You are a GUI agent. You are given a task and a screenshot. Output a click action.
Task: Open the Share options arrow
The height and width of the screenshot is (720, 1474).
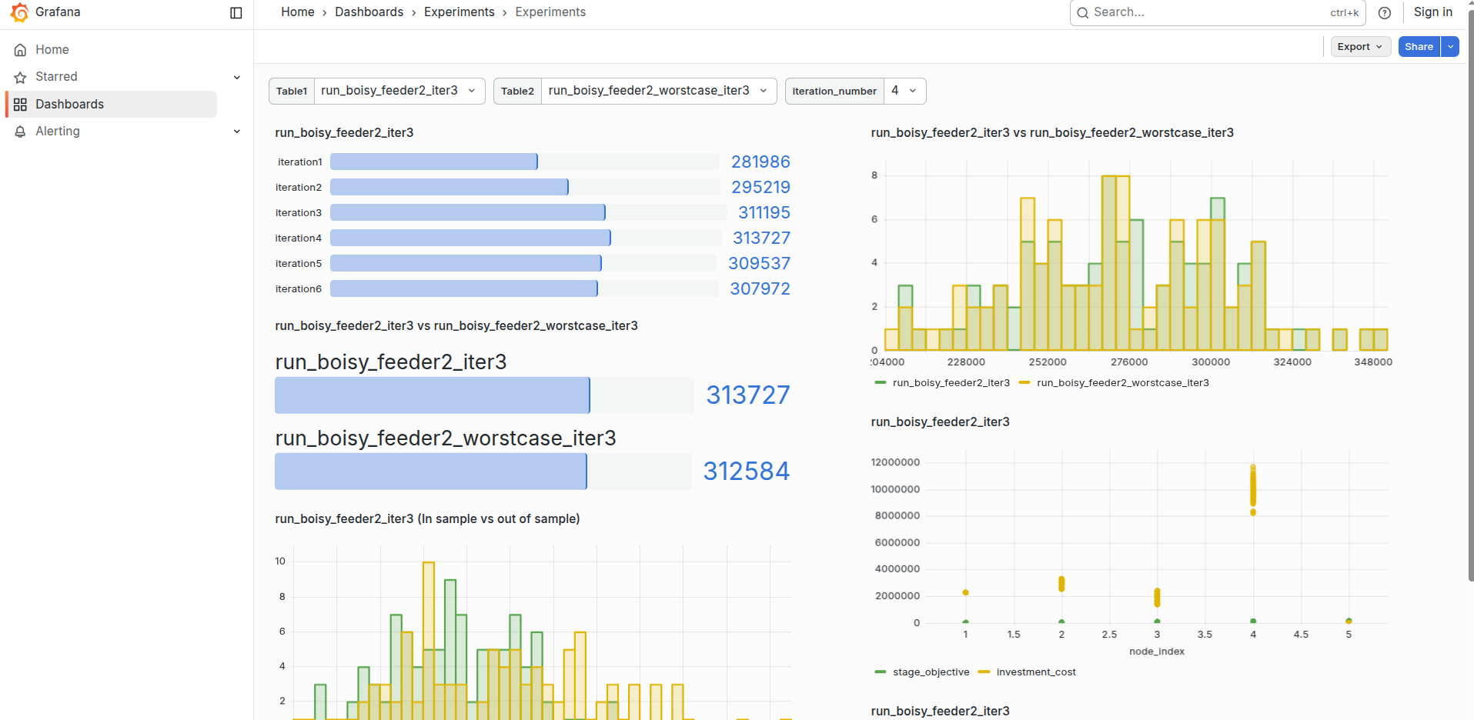[x=1450, y=47]
